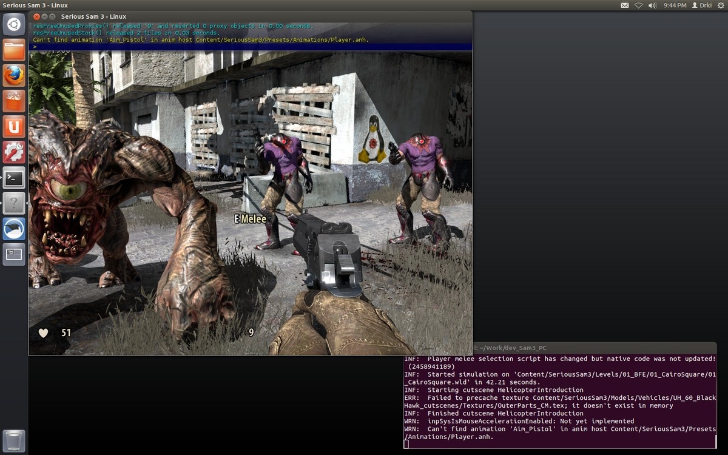Switch to Terminal from the launcher
The height and width of the screenshot is (455, 728).
(x=14, y=178)
